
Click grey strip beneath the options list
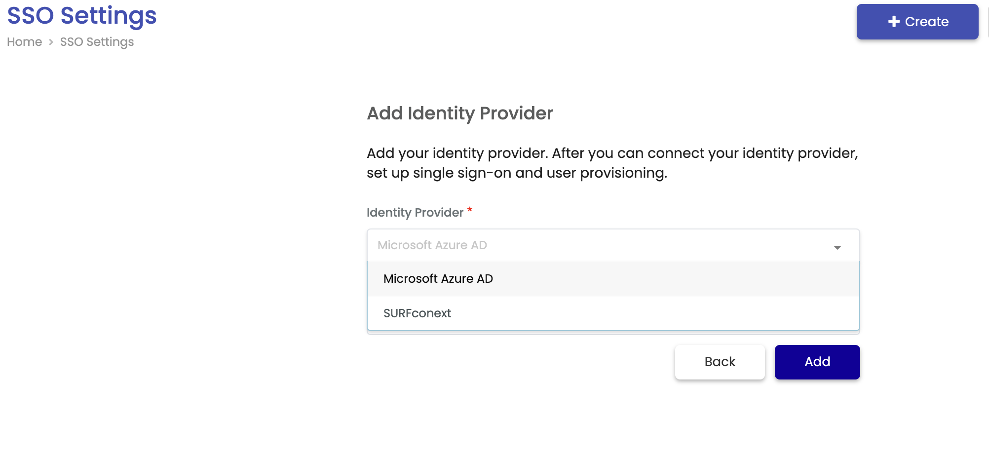point(613,333)
